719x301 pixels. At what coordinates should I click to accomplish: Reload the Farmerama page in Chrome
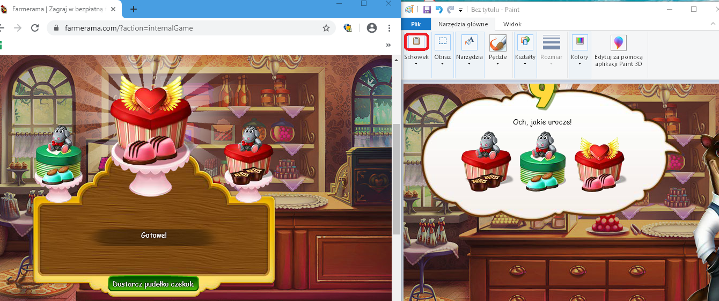[35, 28]
